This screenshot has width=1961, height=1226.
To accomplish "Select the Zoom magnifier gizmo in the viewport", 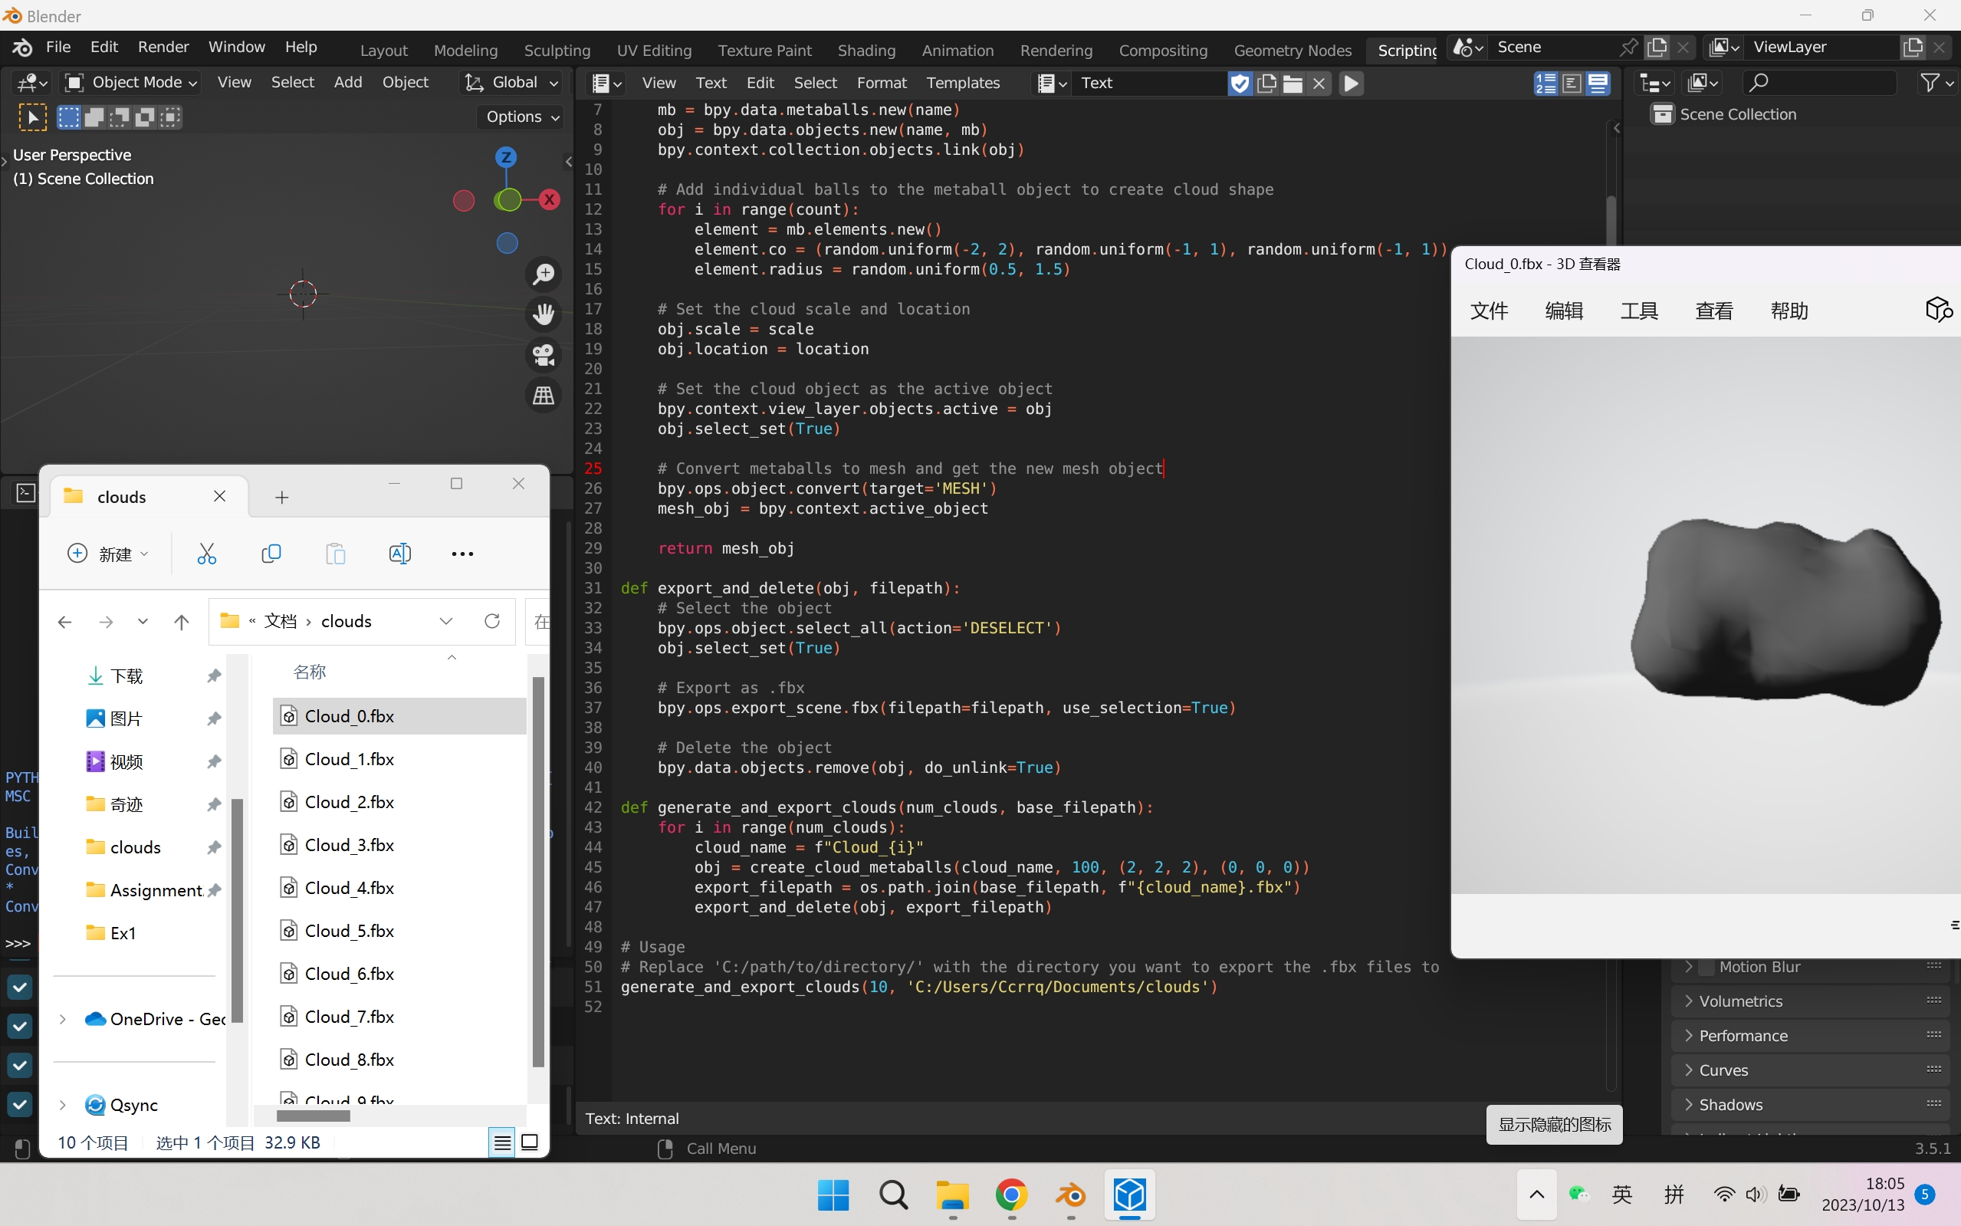I will [543, 273].
